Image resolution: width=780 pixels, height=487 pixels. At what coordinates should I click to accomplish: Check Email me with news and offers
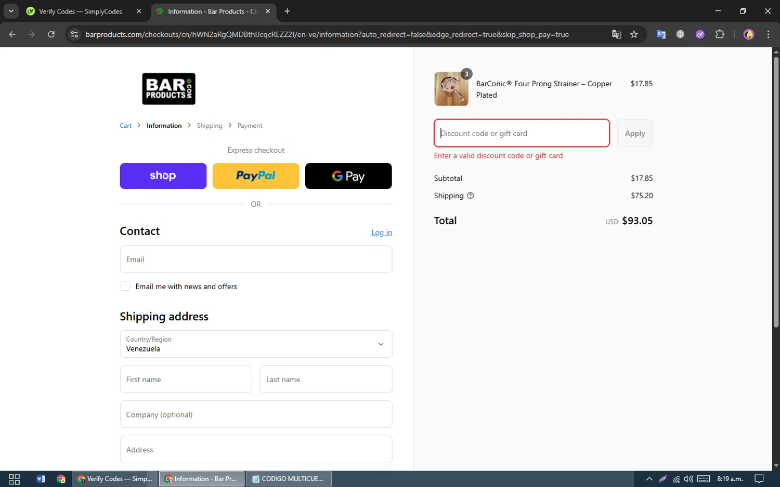coord(125,286)
